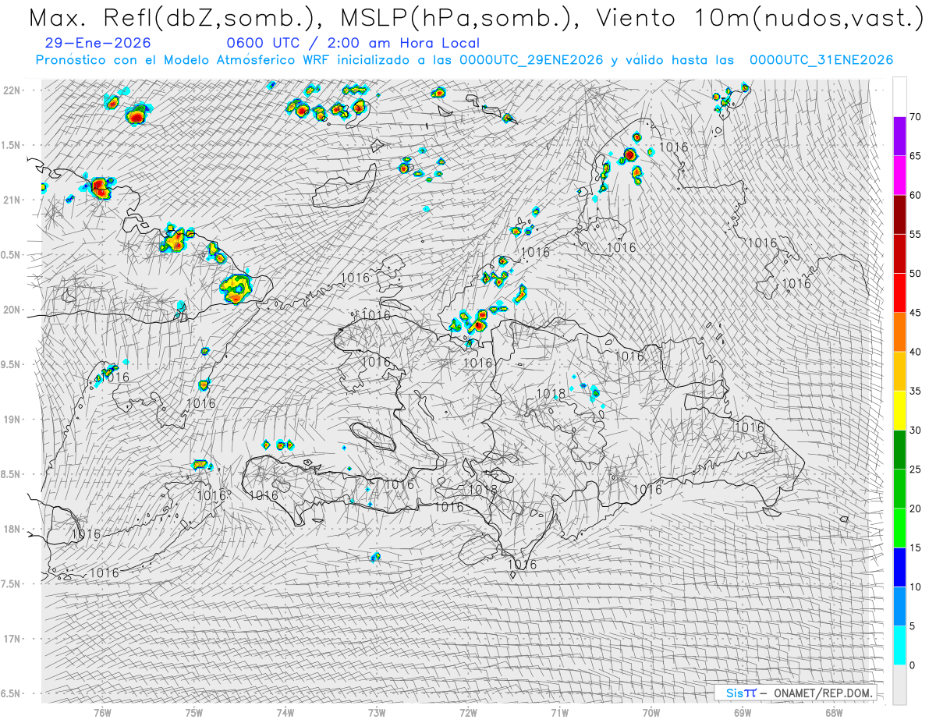This screenshot has width=936, height=723.
Task: Click the colorbar value label "45"
Action: (x=916, y=313)
